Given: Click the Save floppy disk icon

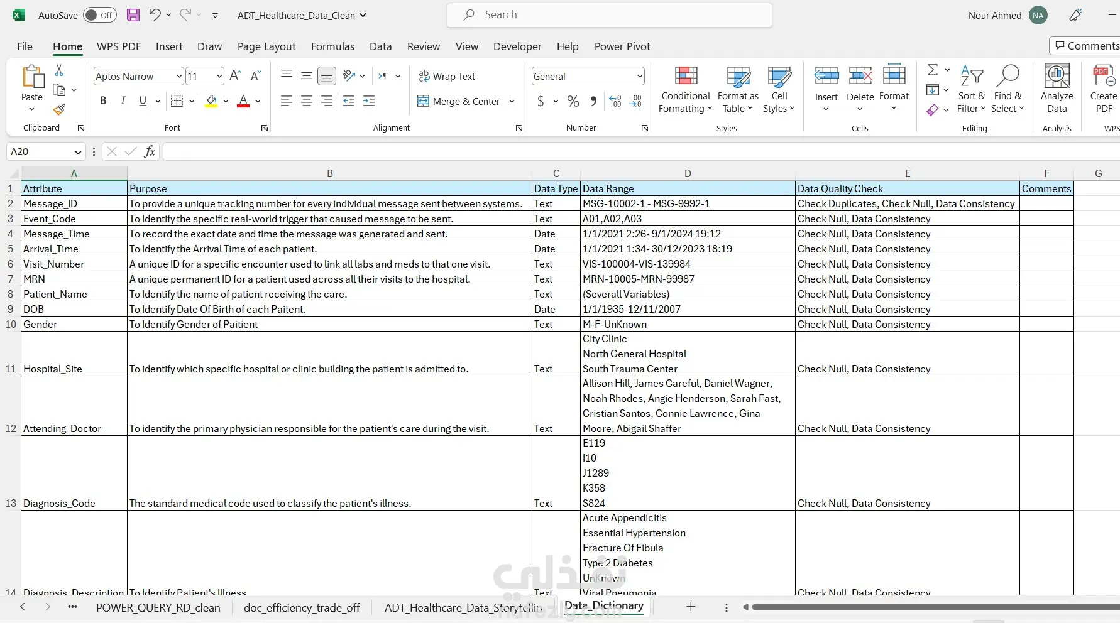Looking at the screenshot, I should click(133, 15).
